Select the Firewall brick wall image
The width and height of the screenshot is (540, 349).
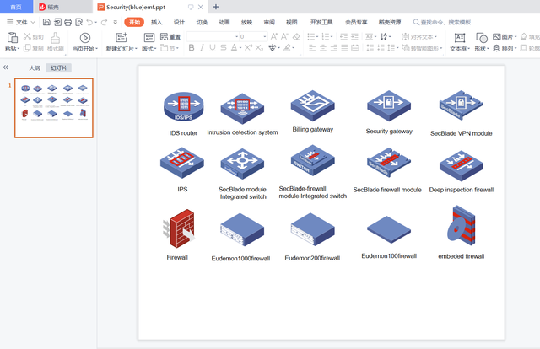tap(179, 228)
